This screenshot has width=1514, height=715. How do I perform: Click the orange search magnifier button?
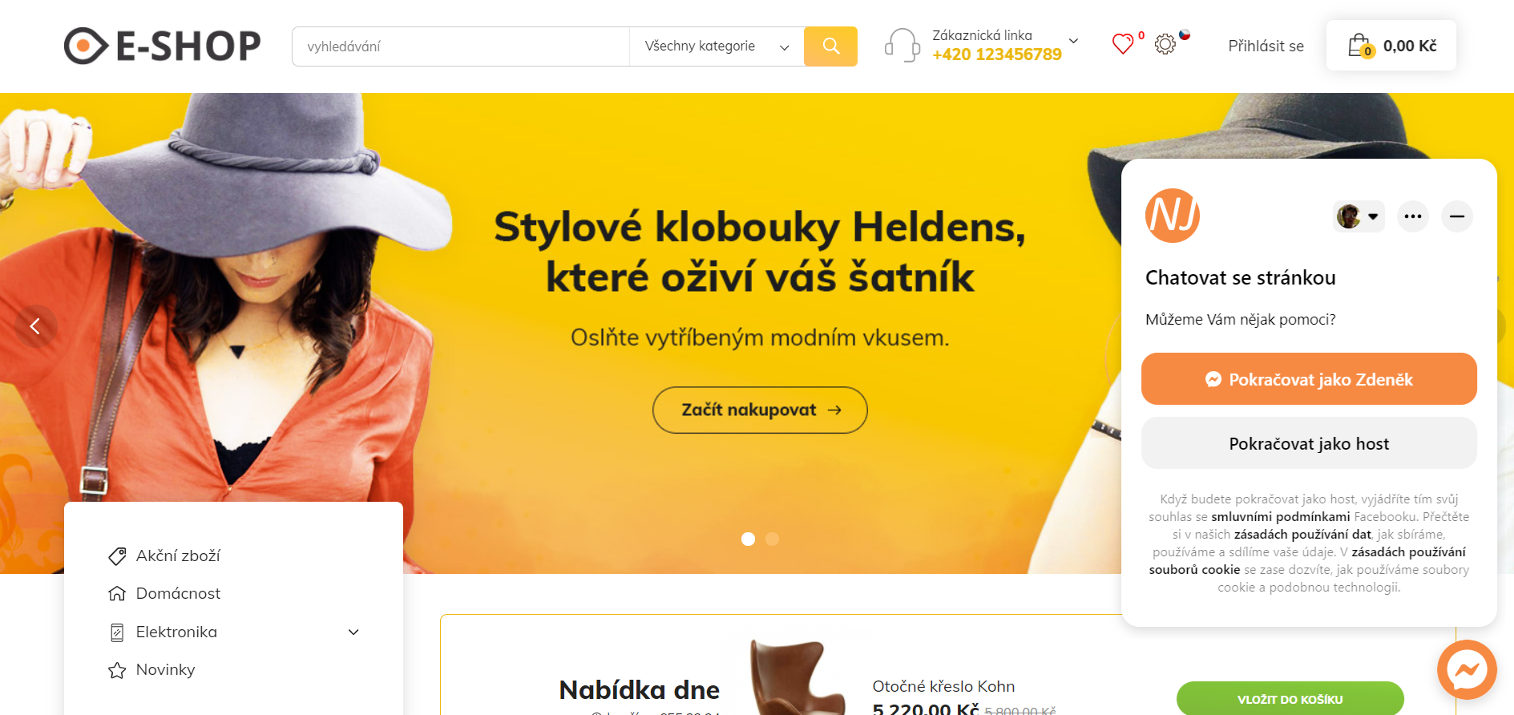point(830,46)
